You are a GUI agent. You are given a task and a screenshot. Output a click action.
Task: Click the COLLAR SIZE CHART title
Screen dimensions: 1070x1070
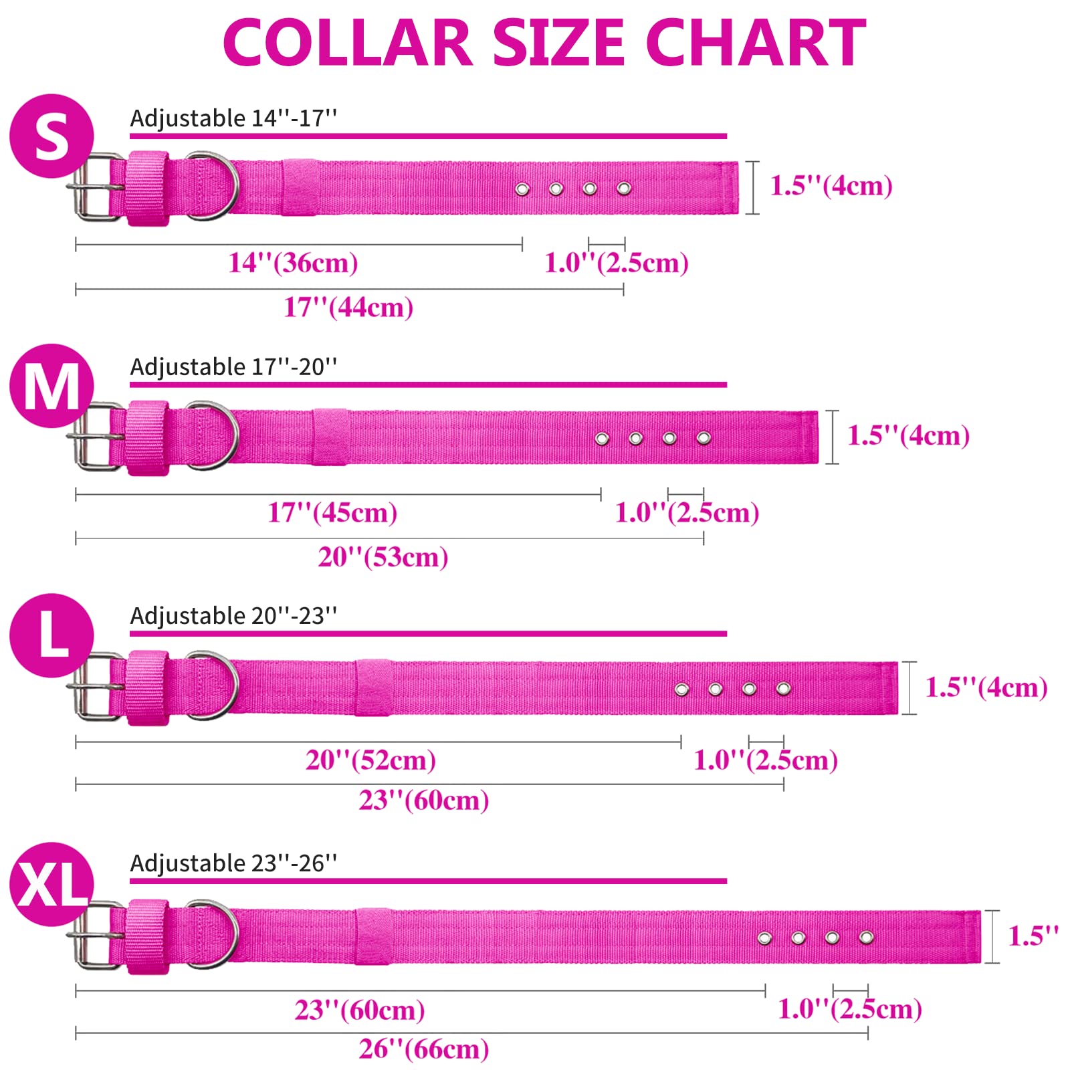click(x=544, y=43)
